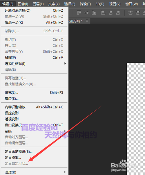Choose 内容识别缩放 from the menu
The image size is (145, 175).
tap(34, 107)
